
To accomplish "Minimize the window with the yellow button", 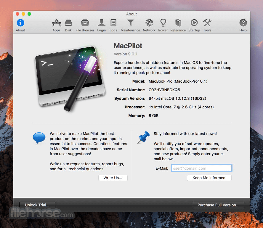I will (x=23, y=14).
